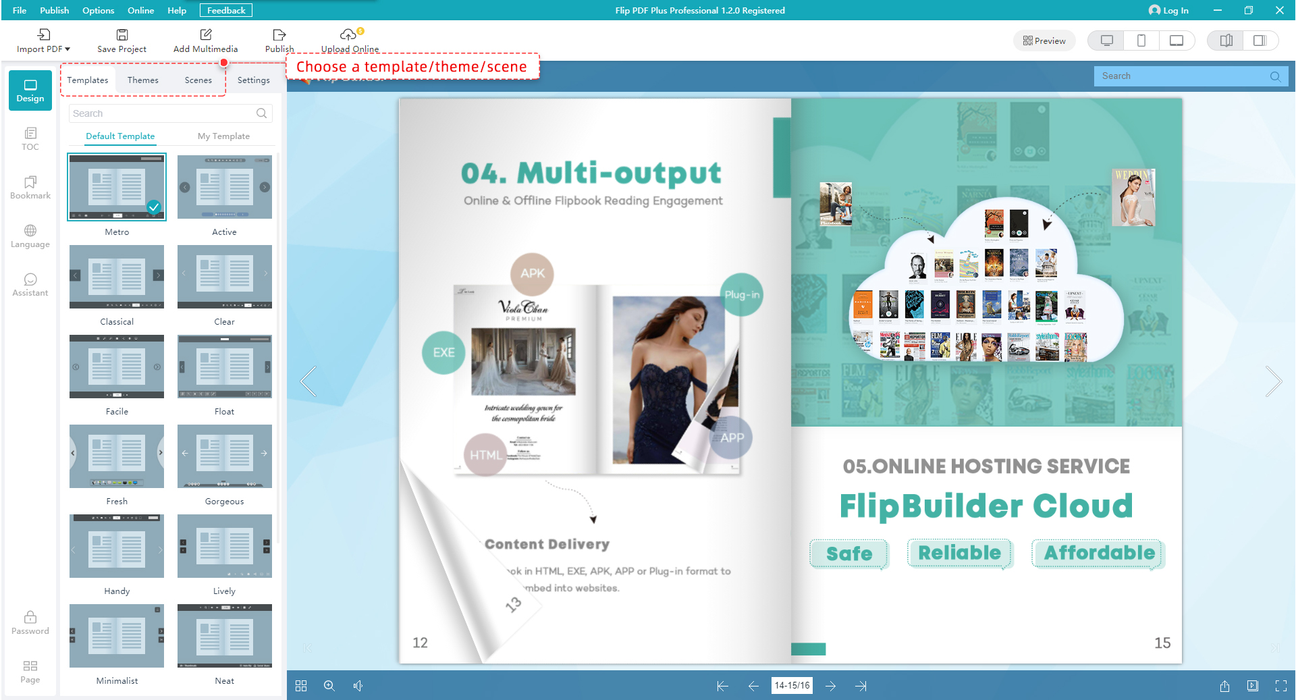Switch to the Themes tab

142,80
